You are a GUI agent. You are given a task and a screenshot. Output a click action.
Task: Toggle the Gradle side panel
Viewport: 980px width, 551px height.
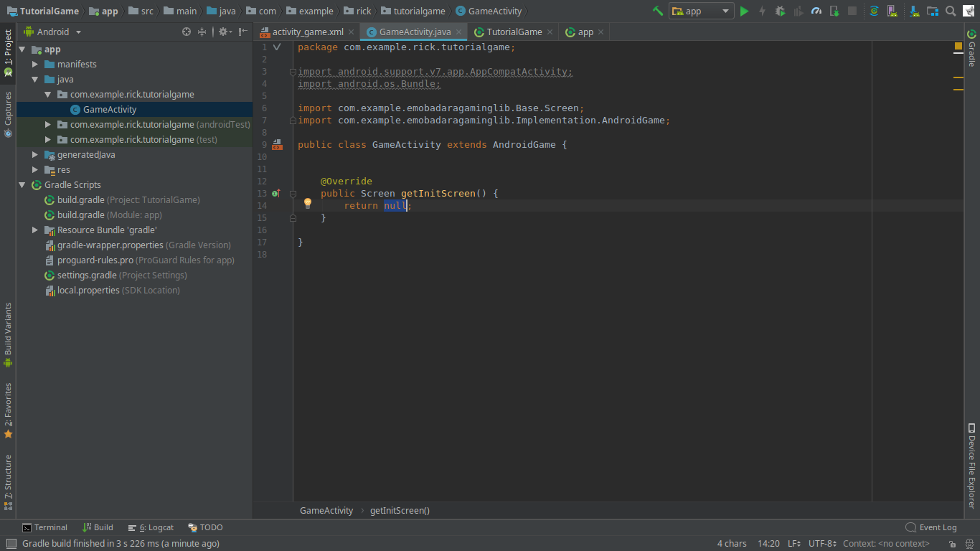(x=971, y=48)
